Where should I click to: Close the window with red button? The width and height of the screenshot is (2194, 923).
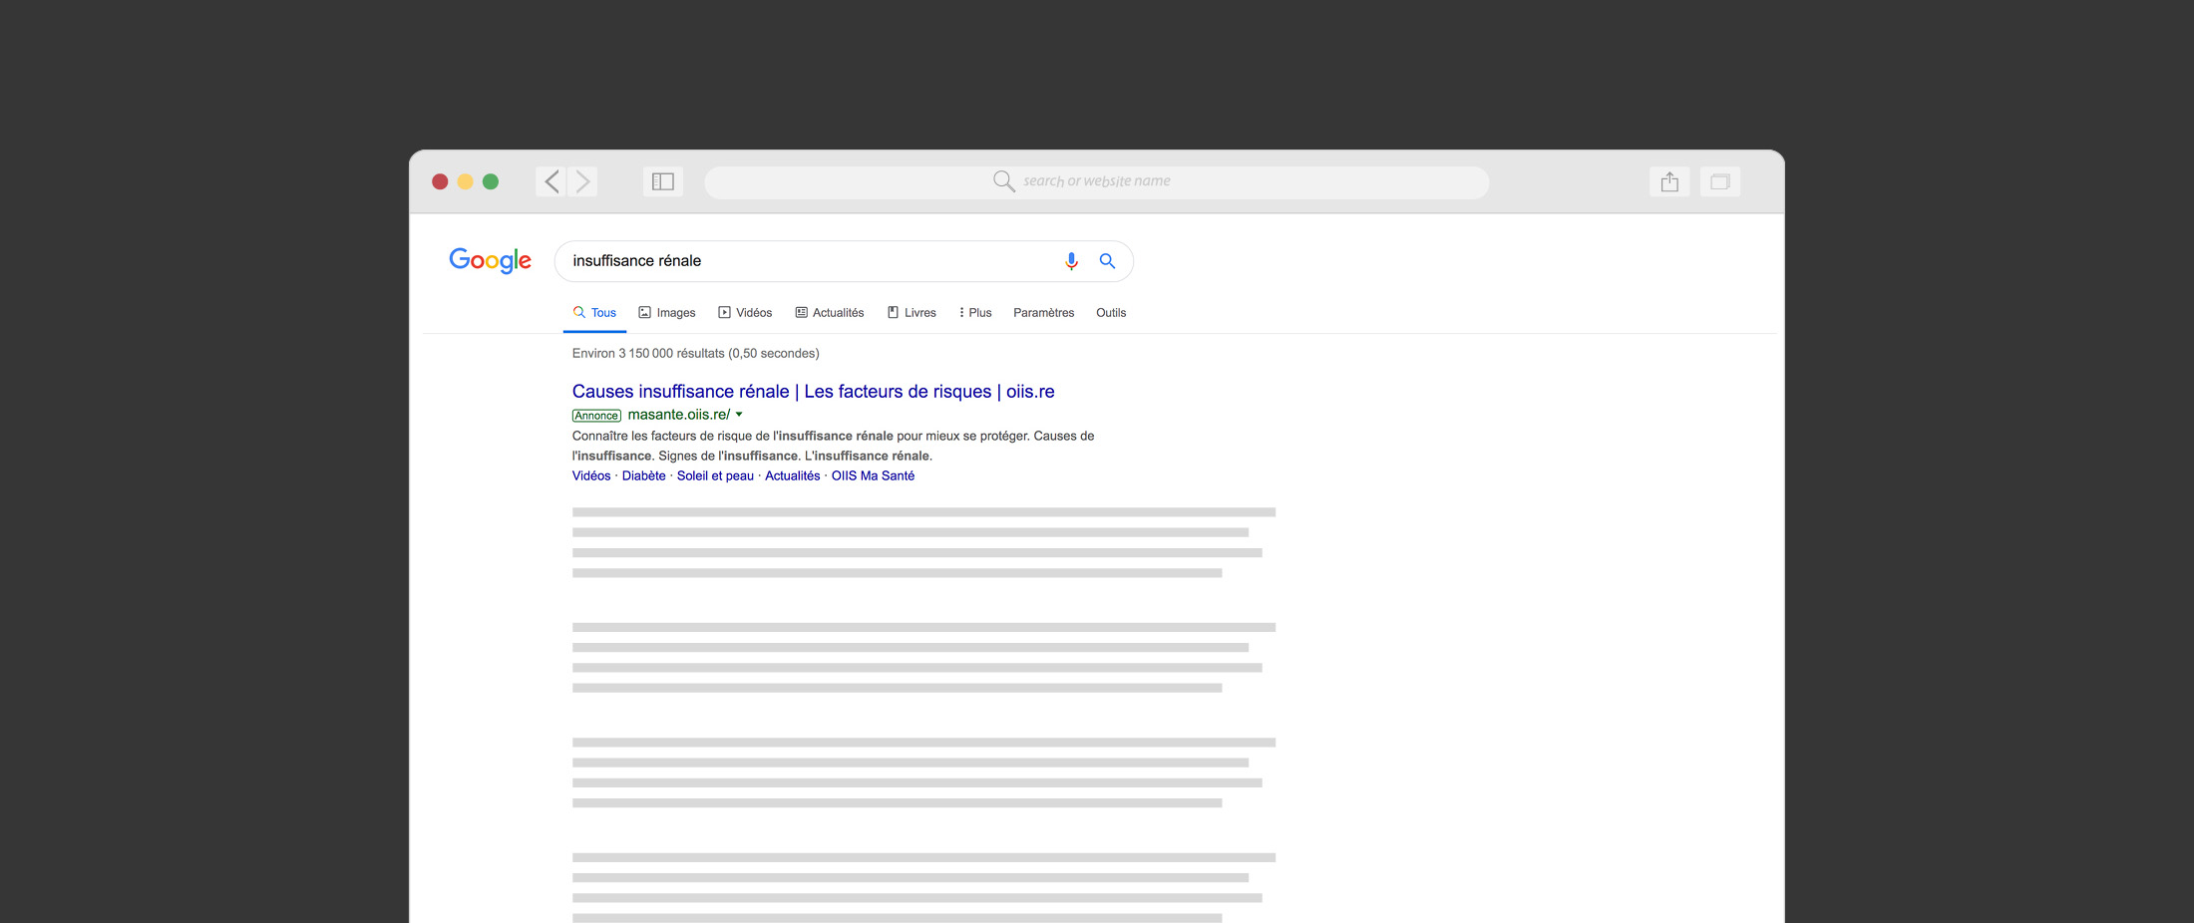tap(440, 181)
